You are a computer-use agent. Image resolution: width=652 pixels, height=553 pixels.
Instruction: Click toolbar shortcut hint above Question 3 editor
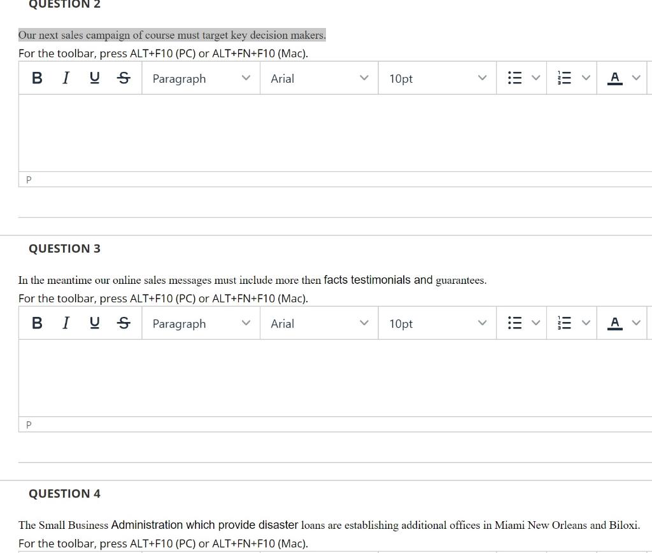(164, 298)
